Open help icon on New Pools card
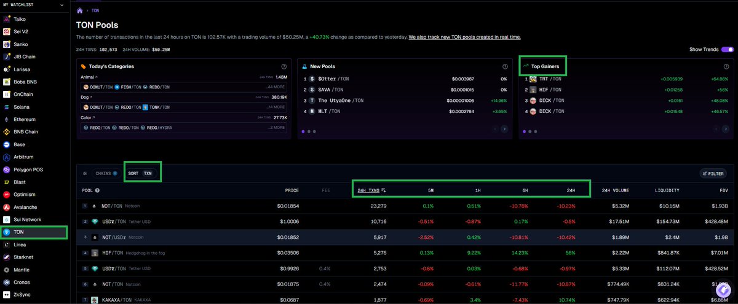The image size is (738, 304). tap(505, 66)
